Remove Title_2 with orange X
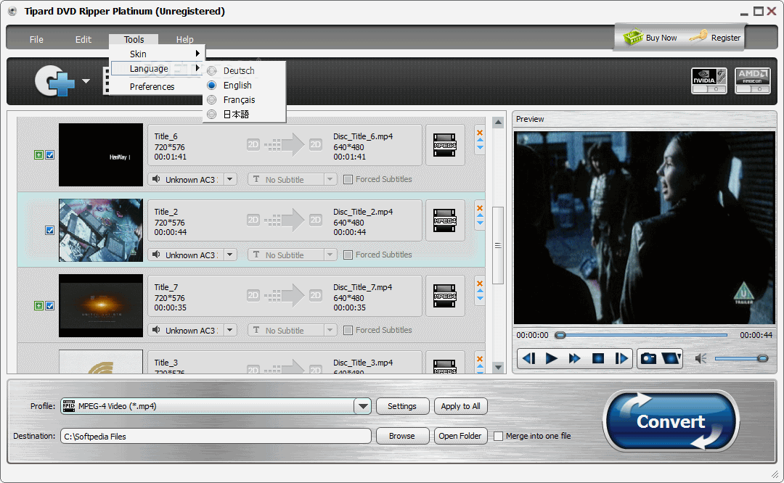Image resolution: width=784 pixels, height=483 pixels. point(480,208)
